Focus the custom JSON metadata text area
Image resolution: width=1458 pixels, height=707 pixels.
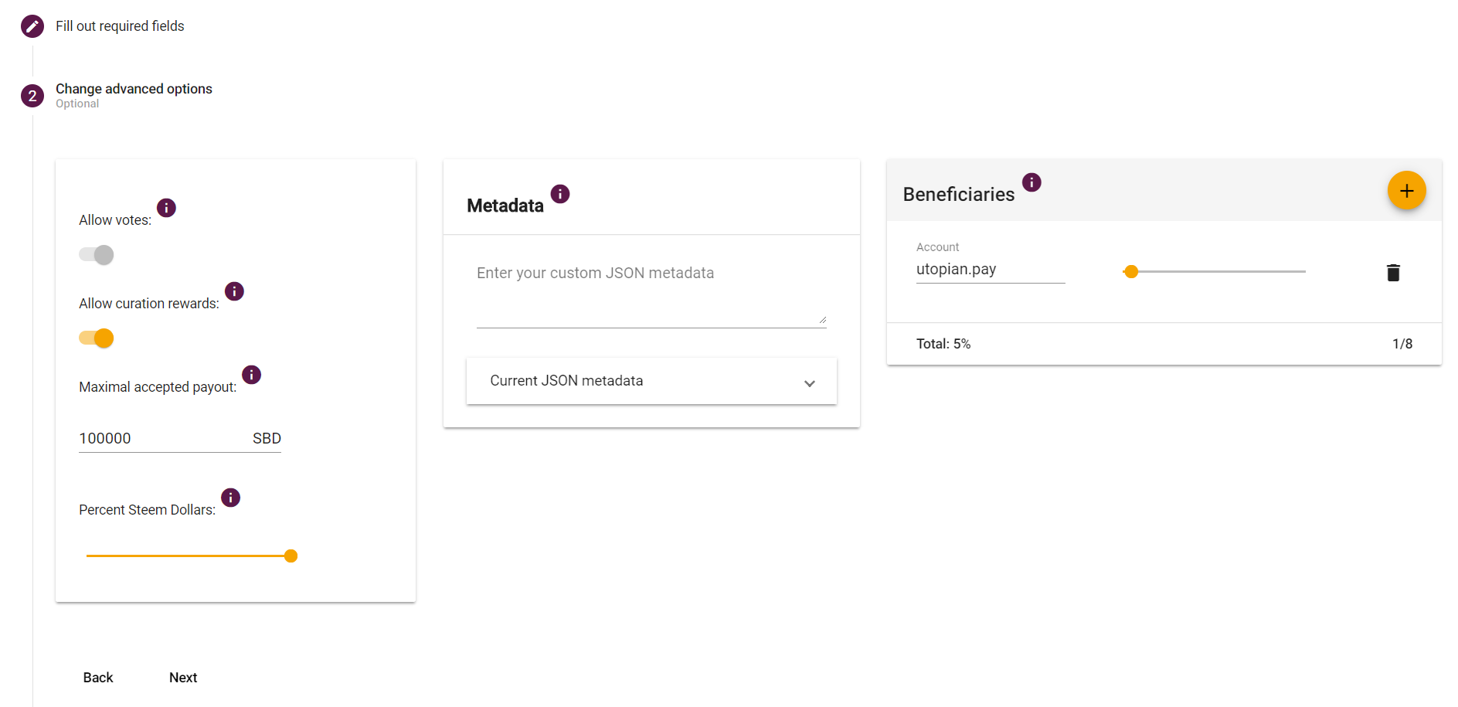(651, 295)
